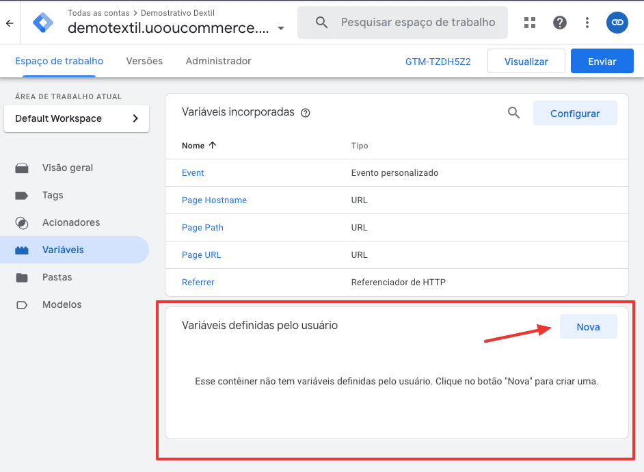Viewport: 644px width, 472px height.
Task: Click the Tipo column header
Action: coord(360,146)
